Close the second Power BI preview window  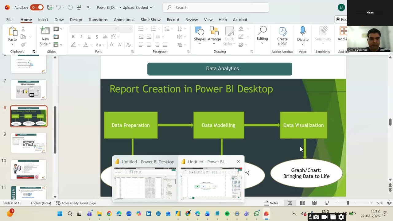[x=239, y=161]
